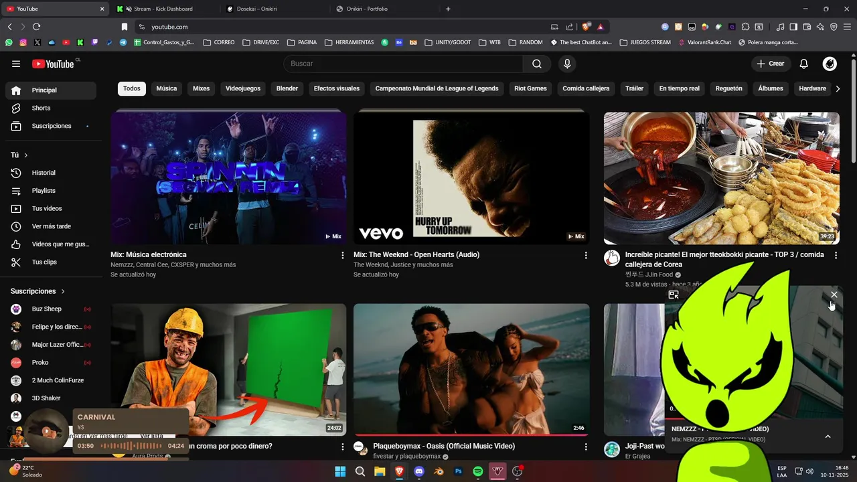The width and height of the screenshot is (857, 482).
Task: Open options for the tteokbokki picante video
Action: coord(836,256)
